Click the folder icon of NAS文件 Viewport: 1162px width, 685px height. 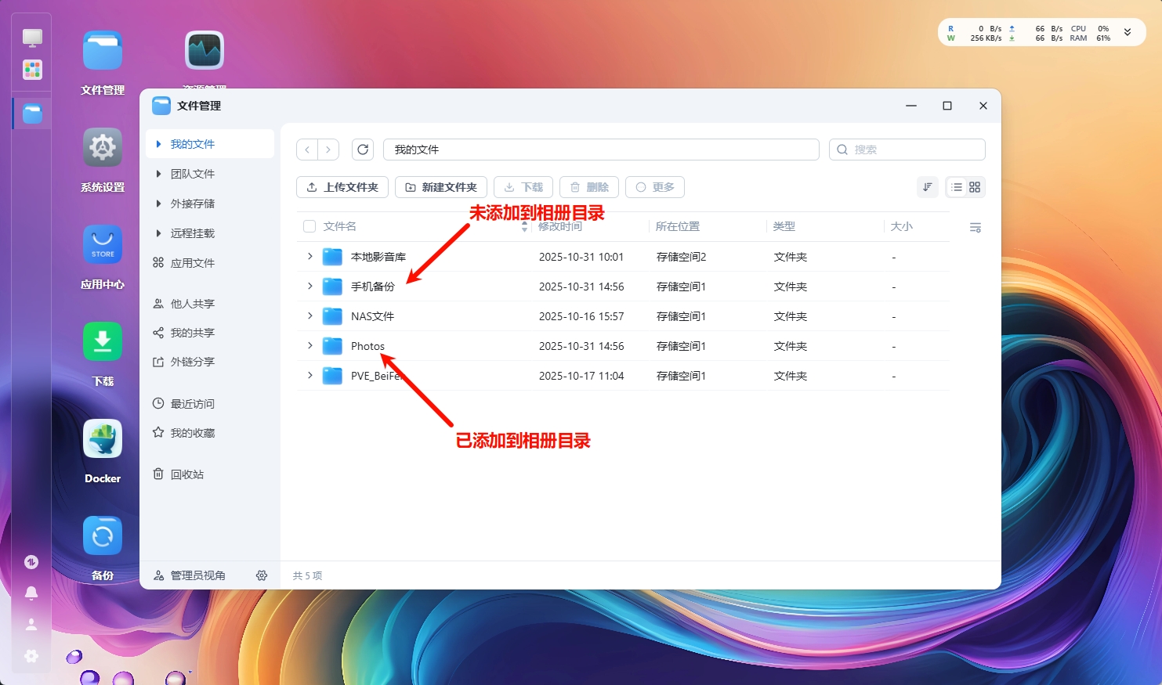click(x=333, y=316)
